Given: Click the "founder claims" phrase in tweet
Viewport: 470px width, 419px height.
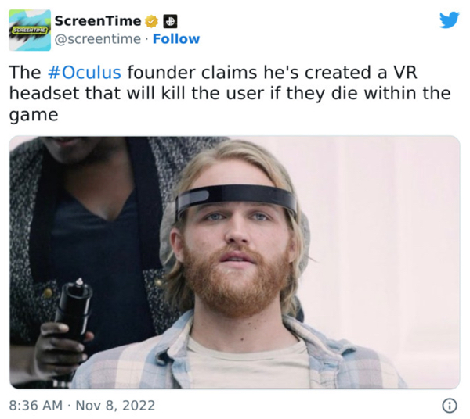Looking at the screenshot, I should (x=192, y=73).
